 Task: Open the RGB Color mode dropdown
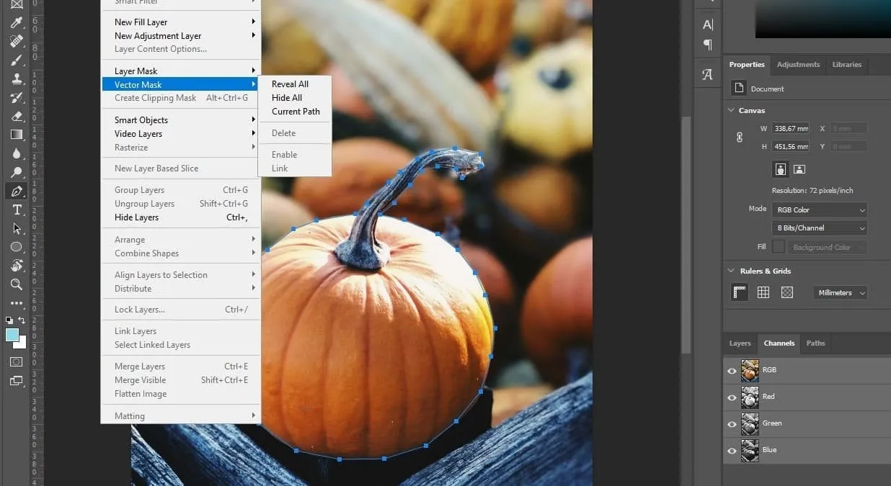pyautogui.click(x=820, y=210)
